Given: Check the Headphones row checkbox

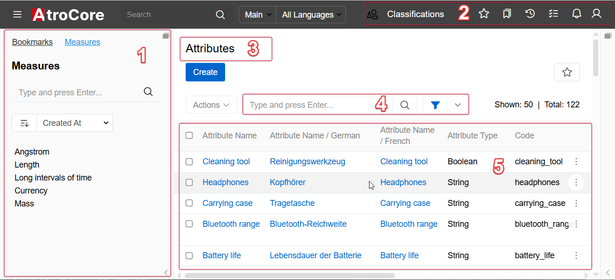Looking at the screenshot, I should (x=189, y=182).
